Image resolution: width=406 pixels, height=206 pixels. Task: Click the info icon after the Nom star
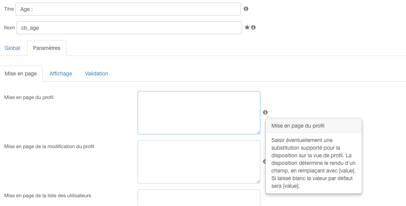coord(253,27)
